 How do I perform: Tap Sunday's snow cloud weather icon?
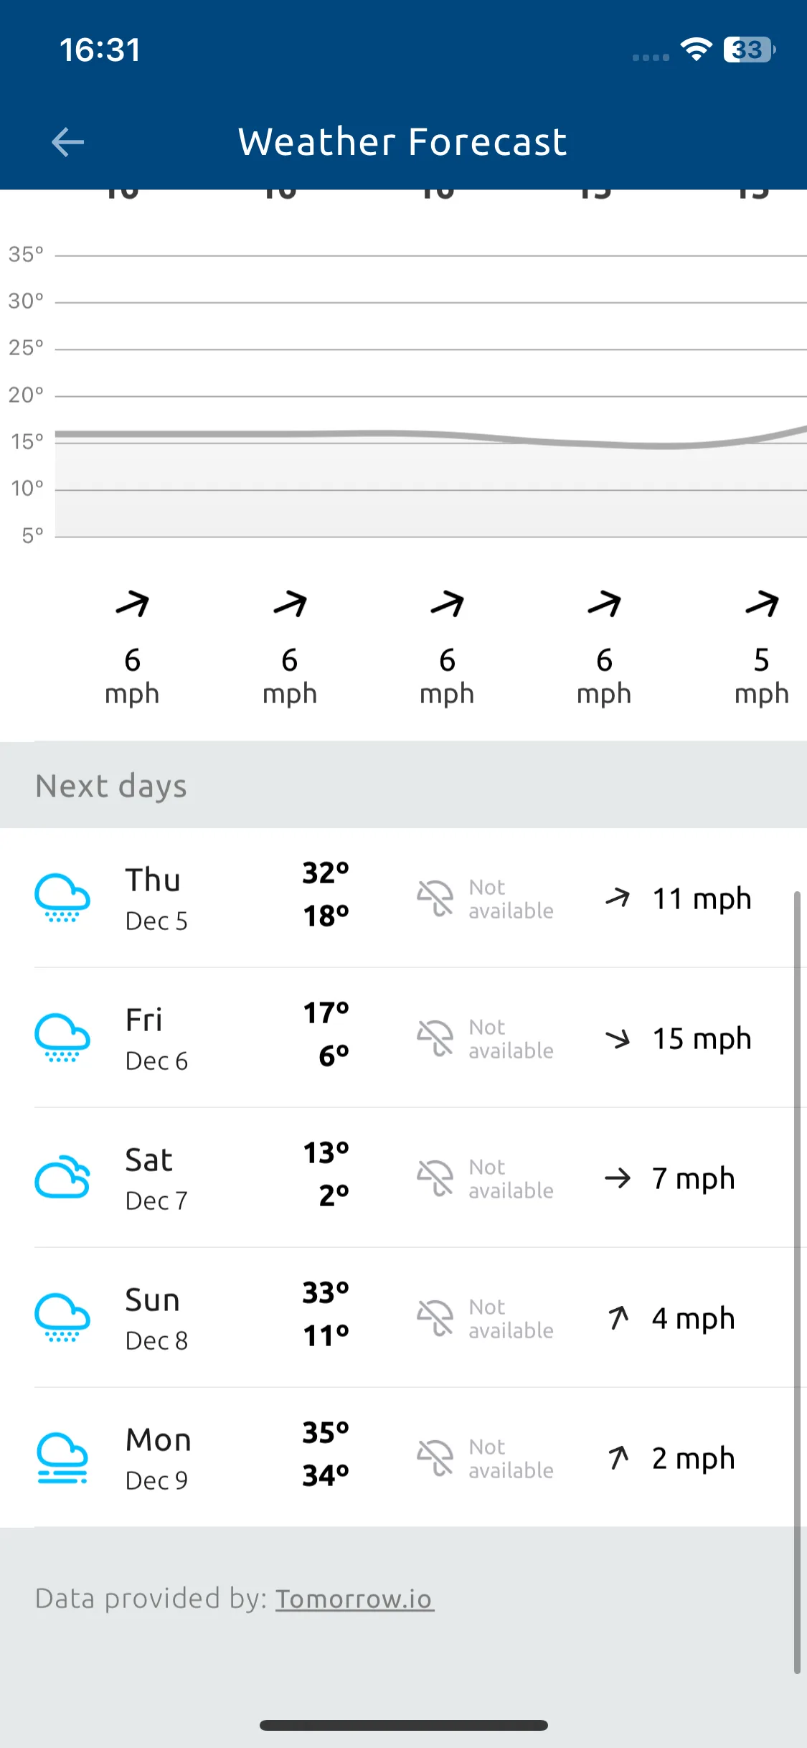point(62,1317)
